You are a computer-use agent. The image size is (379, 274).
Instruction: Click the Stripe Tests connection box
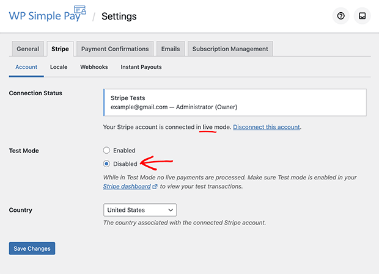(235, 102)
